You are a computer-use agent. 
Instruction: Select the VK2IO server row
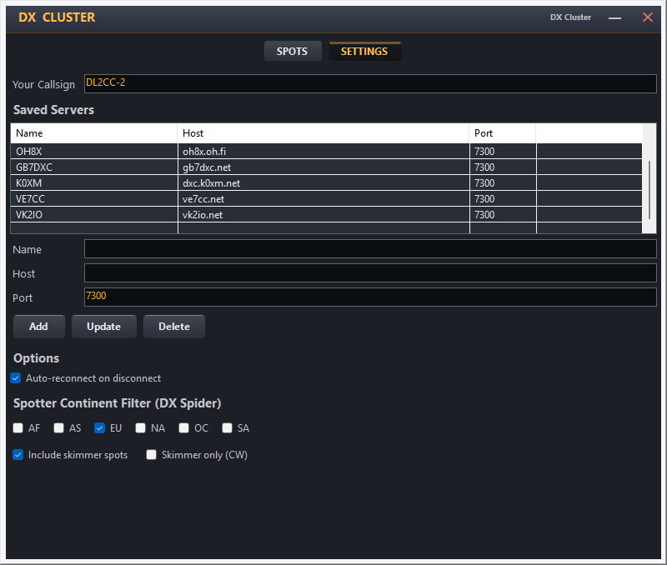click(326, 215)
